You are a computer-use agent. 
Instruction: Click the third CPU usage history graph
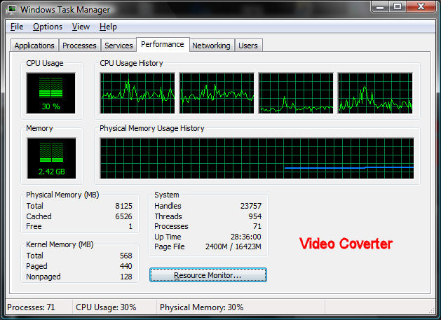click(296, 93)
